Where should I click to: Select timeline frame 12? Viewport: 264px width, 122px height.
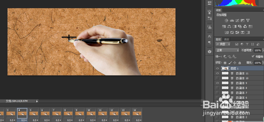coord(114,113)
